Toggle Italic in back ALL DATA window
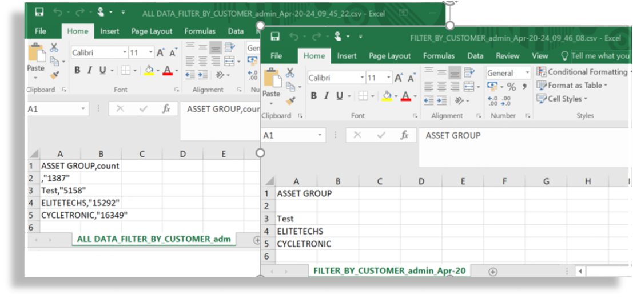 click(90, 71)
